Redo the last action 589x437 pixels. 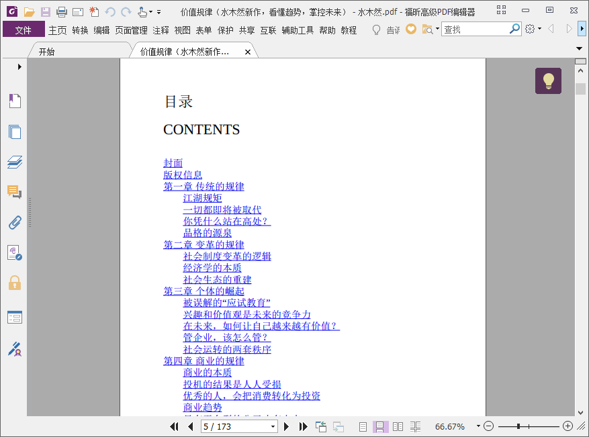point(126,12)
